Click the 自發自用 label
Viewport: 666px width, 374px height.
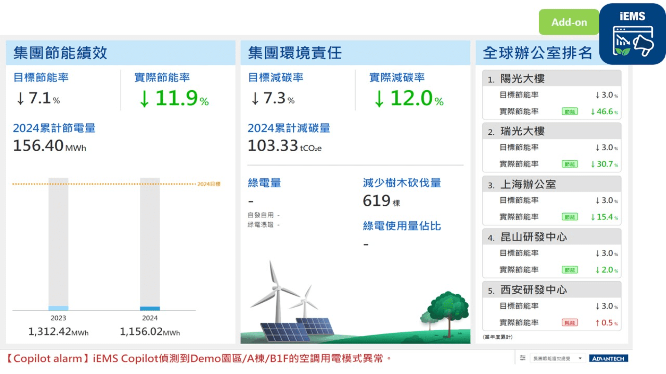261,215
